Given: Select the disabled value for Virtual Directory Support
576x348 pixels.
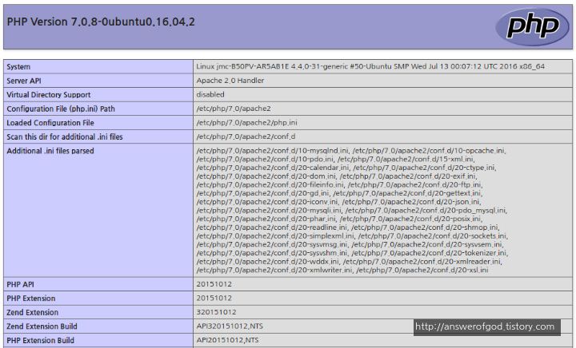Looking at the screenshot, I should tap(210, 94).
